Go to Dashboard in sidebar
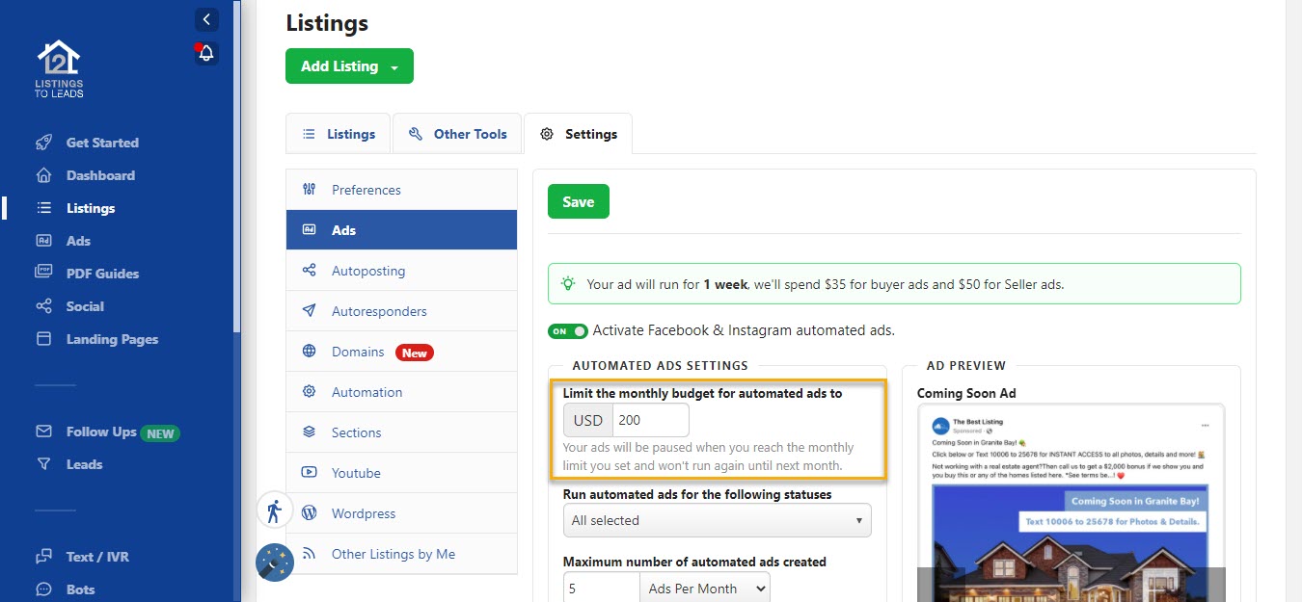The width and height of the screenshot is (1302, 602). tap(100, 175)
